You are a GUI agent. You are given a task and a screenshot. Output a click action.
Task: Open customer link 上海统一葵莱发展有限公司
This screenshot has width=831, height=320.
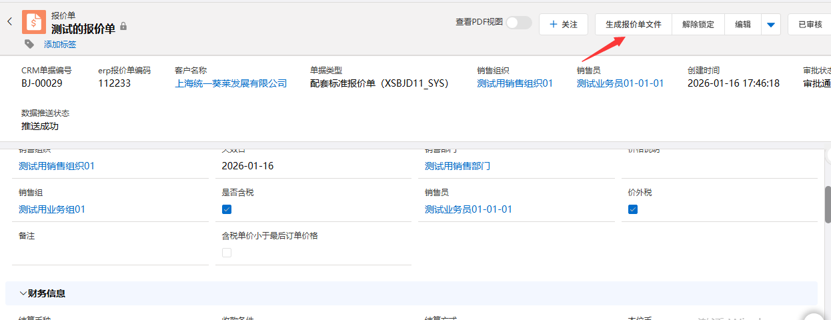tap(231, 83)
